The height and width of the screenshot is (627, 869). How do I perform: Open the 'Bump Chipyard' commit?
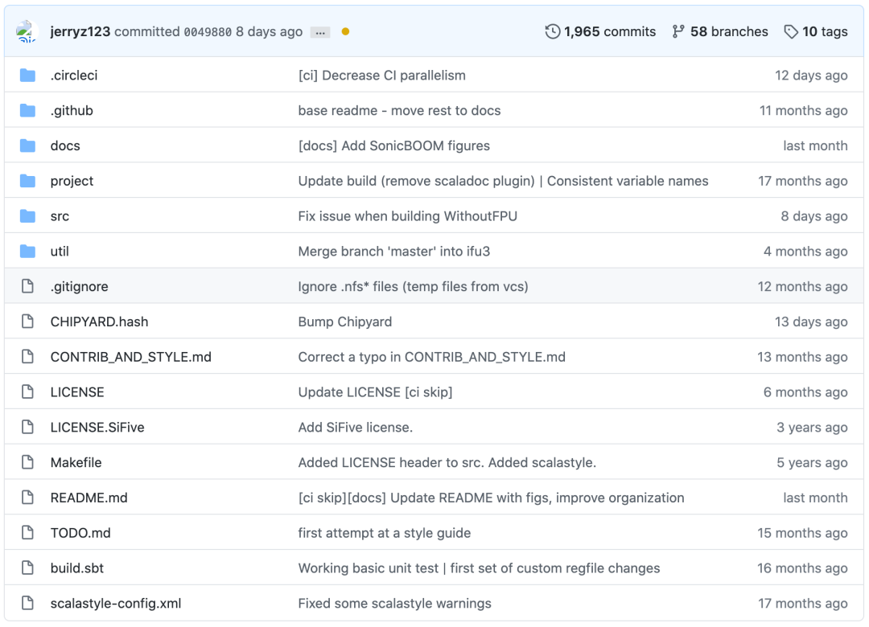345,322
